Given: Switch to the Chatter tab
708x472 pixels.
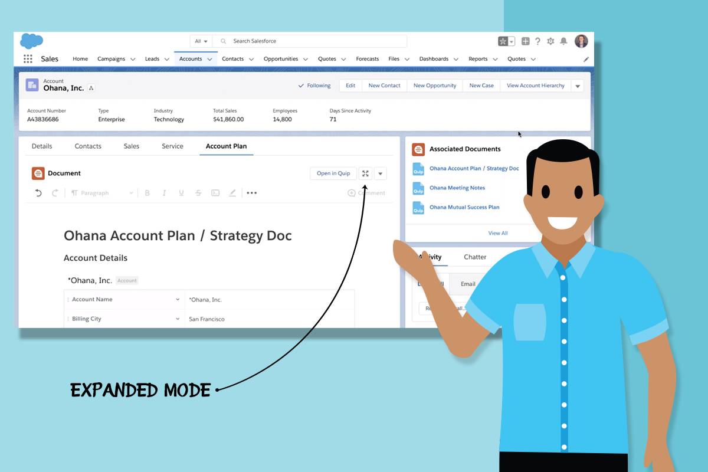Looking at the screenshot, I should coord(475,257).
